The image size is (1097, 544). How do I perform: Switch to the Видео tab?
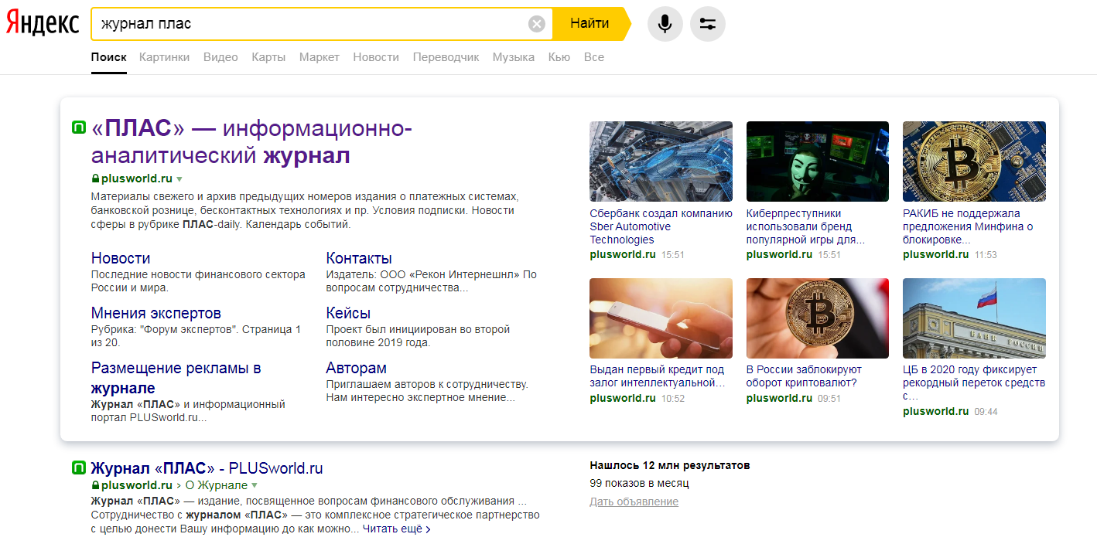(x=220, y=57)
